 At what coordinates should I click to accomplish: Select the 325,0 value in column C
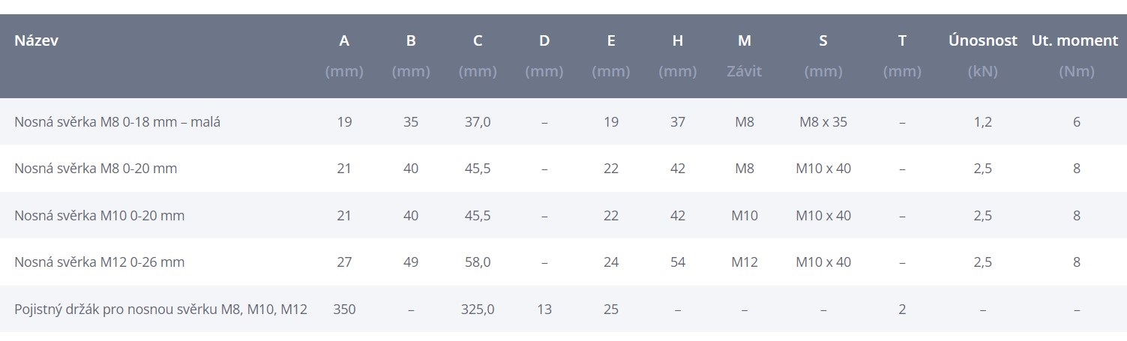tap(477, 309)
